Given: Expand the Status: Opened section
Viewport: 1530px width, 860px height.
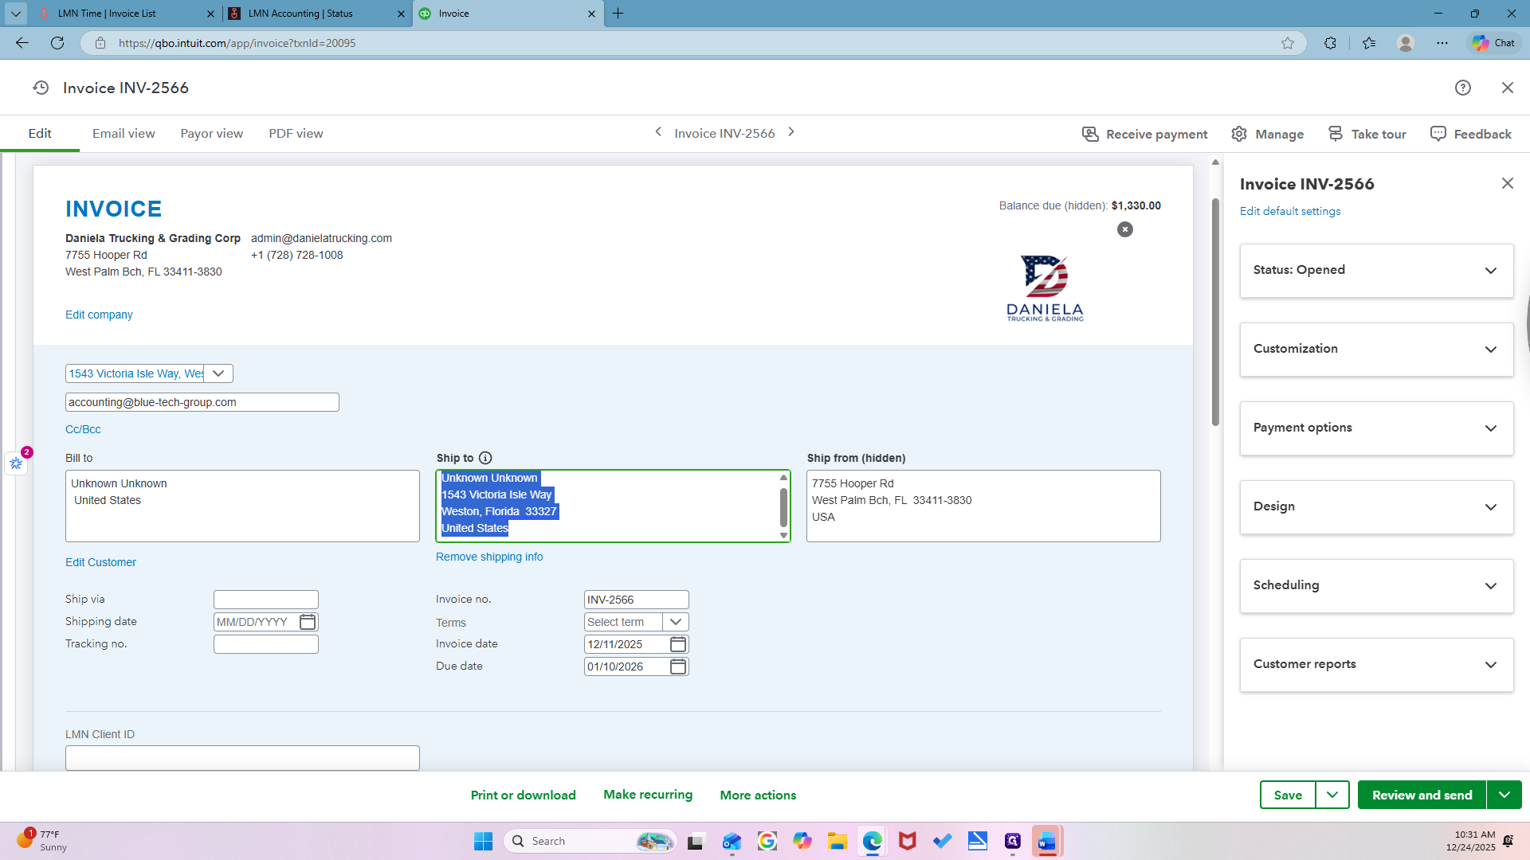Looking at the screenshot, I should (x=1376, y=271).
